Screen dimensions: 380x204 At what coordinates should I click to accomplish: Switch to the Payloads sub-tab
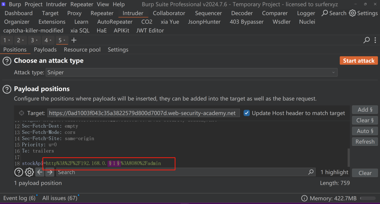[45, 50]
